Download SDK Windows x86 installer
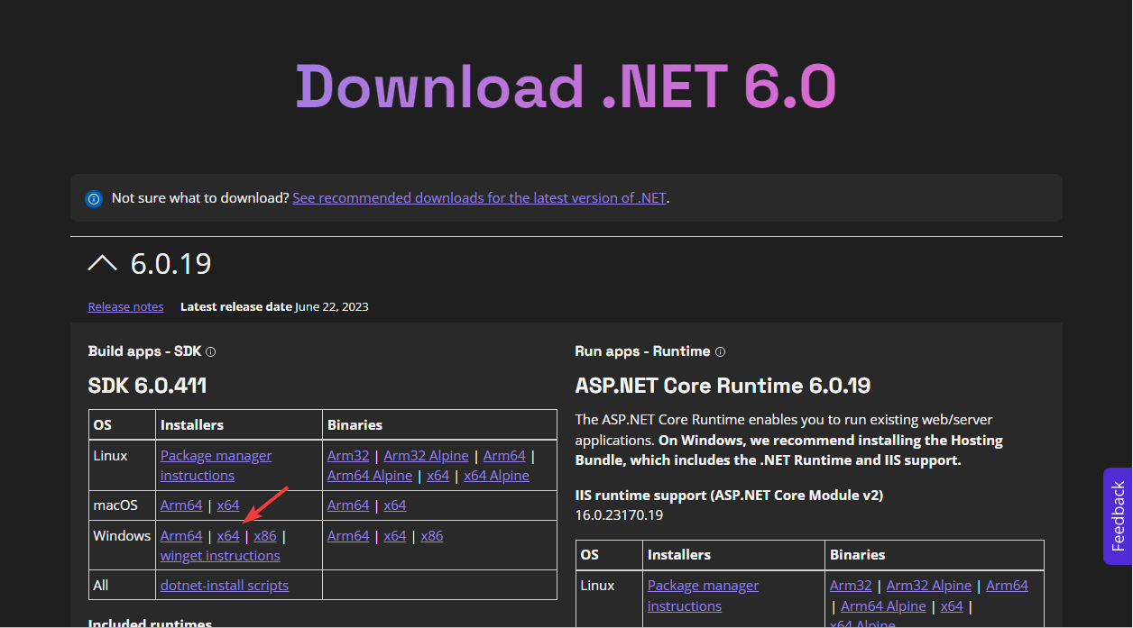The width and height of the screenshot is (1133, 628). pyautogui.click(x=265, y=536)
